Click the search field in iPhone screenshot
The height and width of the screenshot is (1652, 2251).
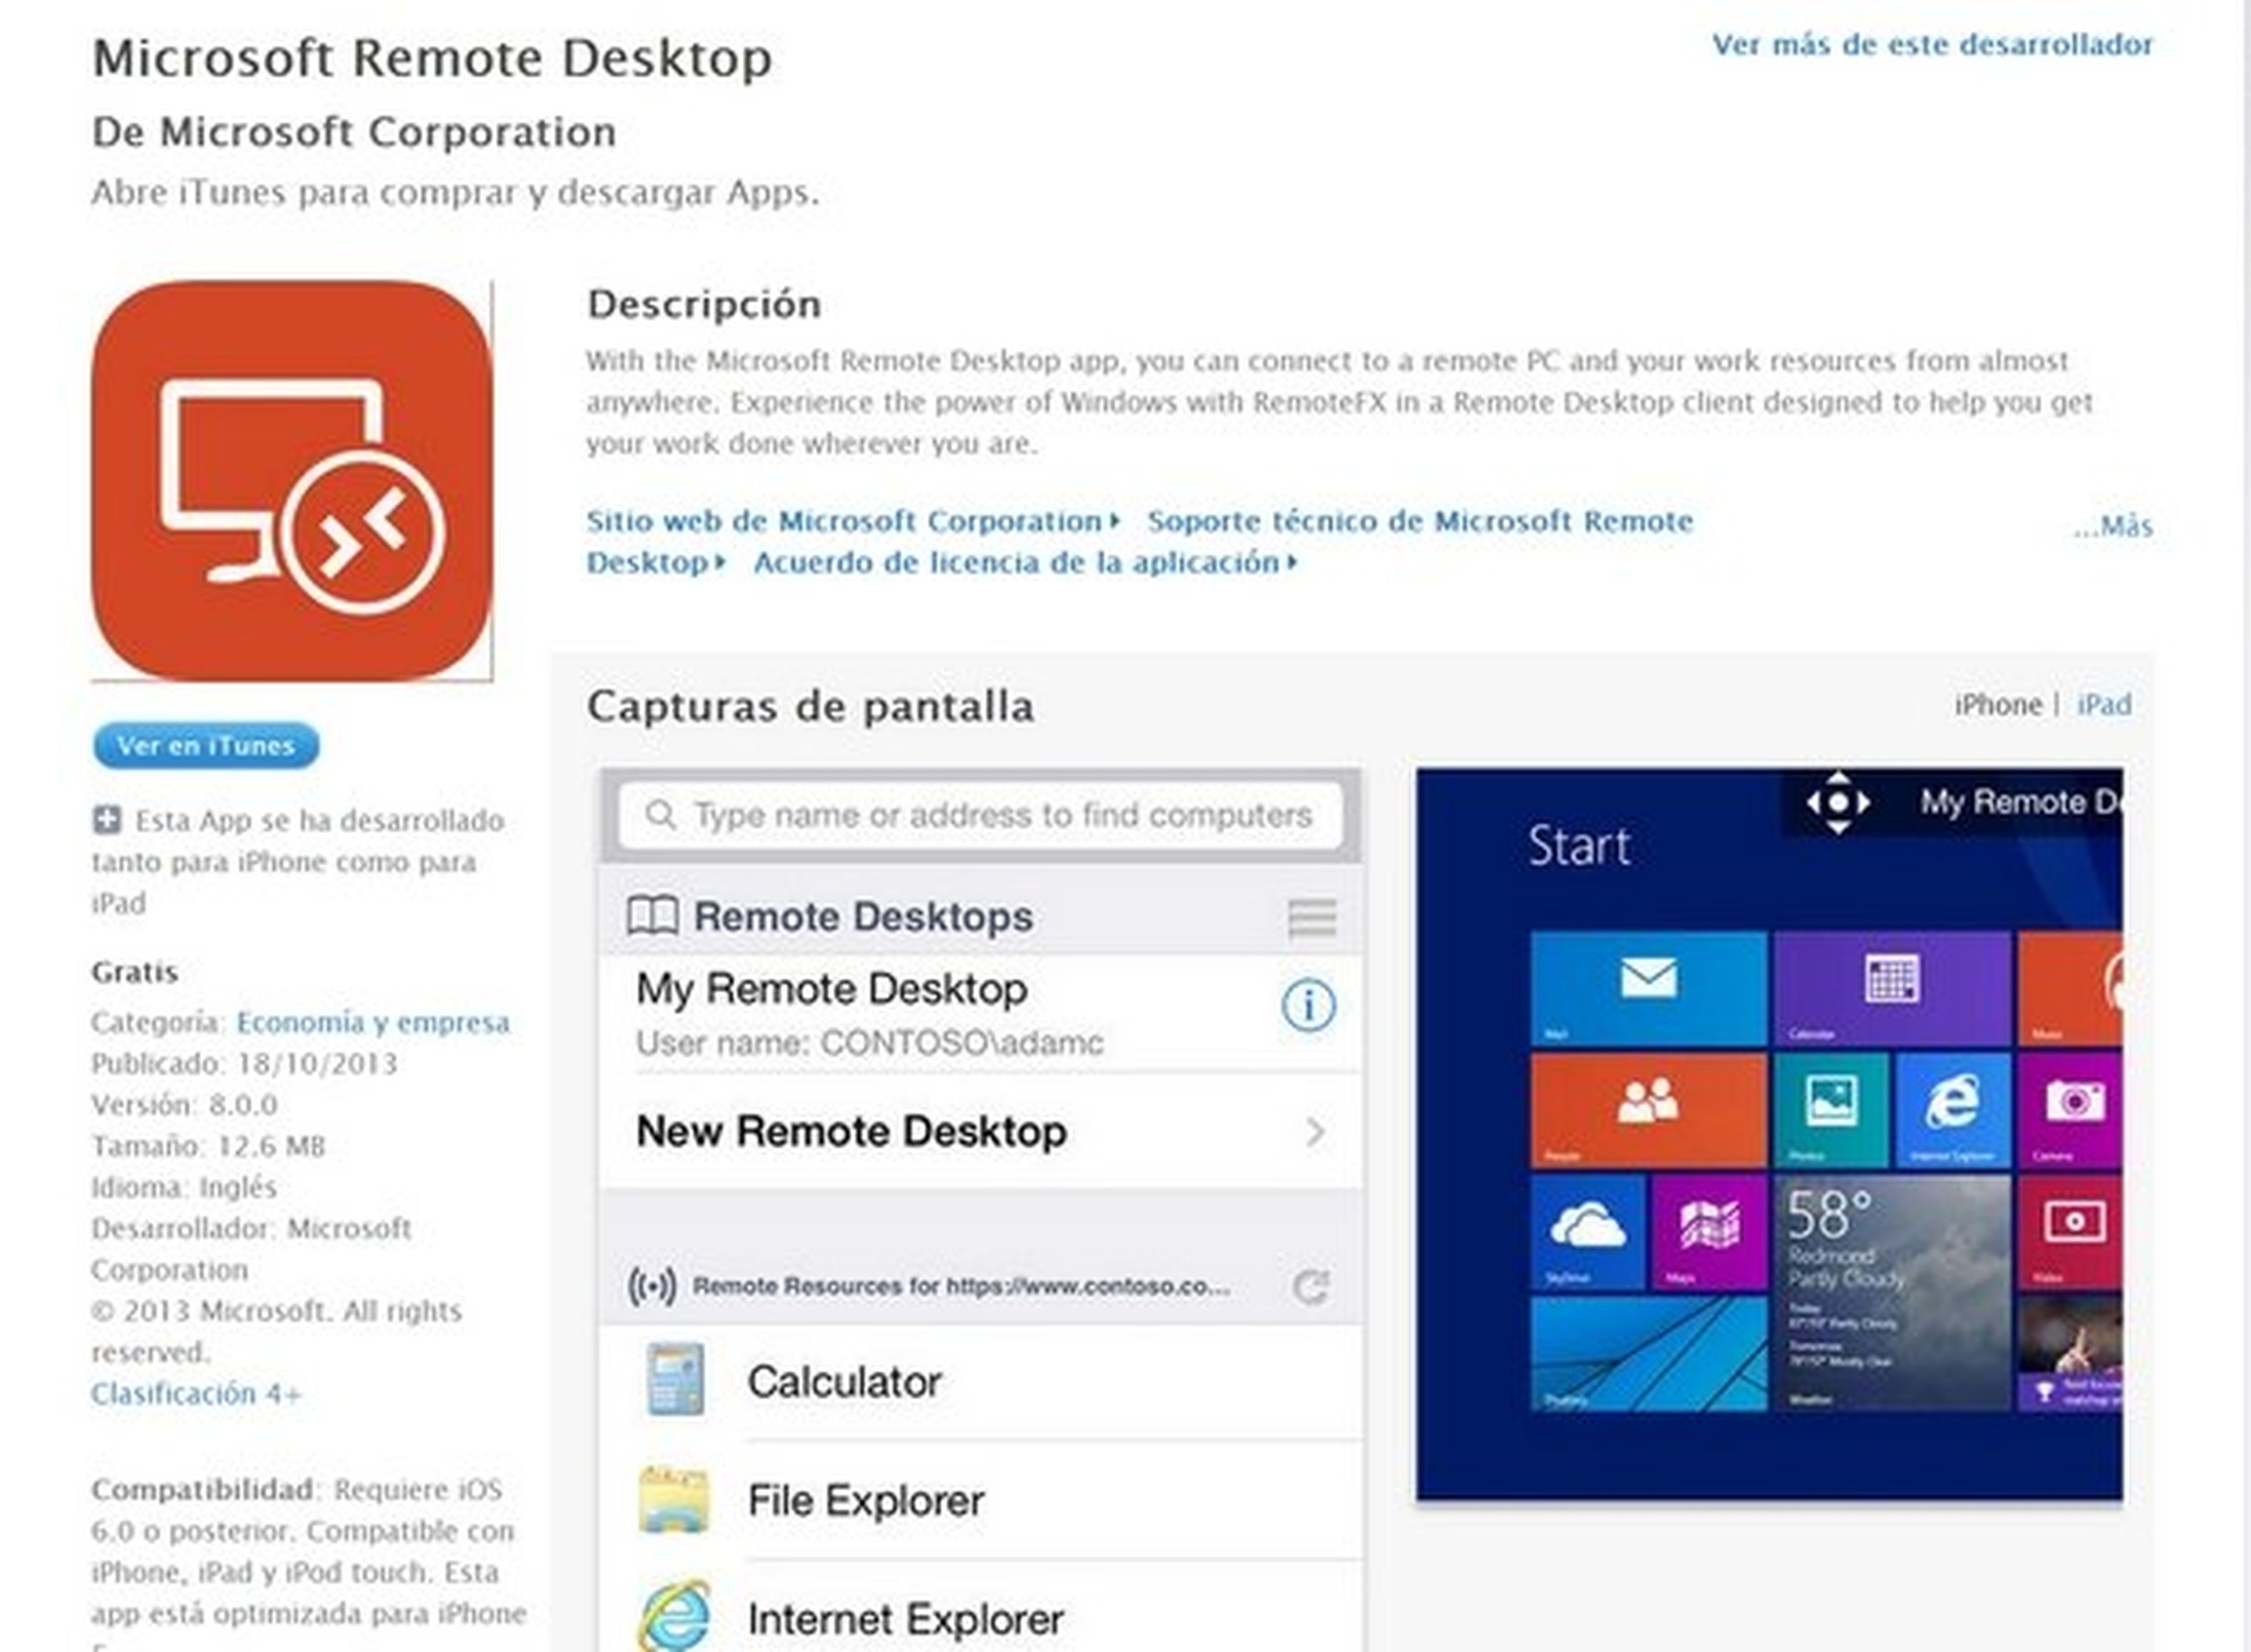[980, 816]
